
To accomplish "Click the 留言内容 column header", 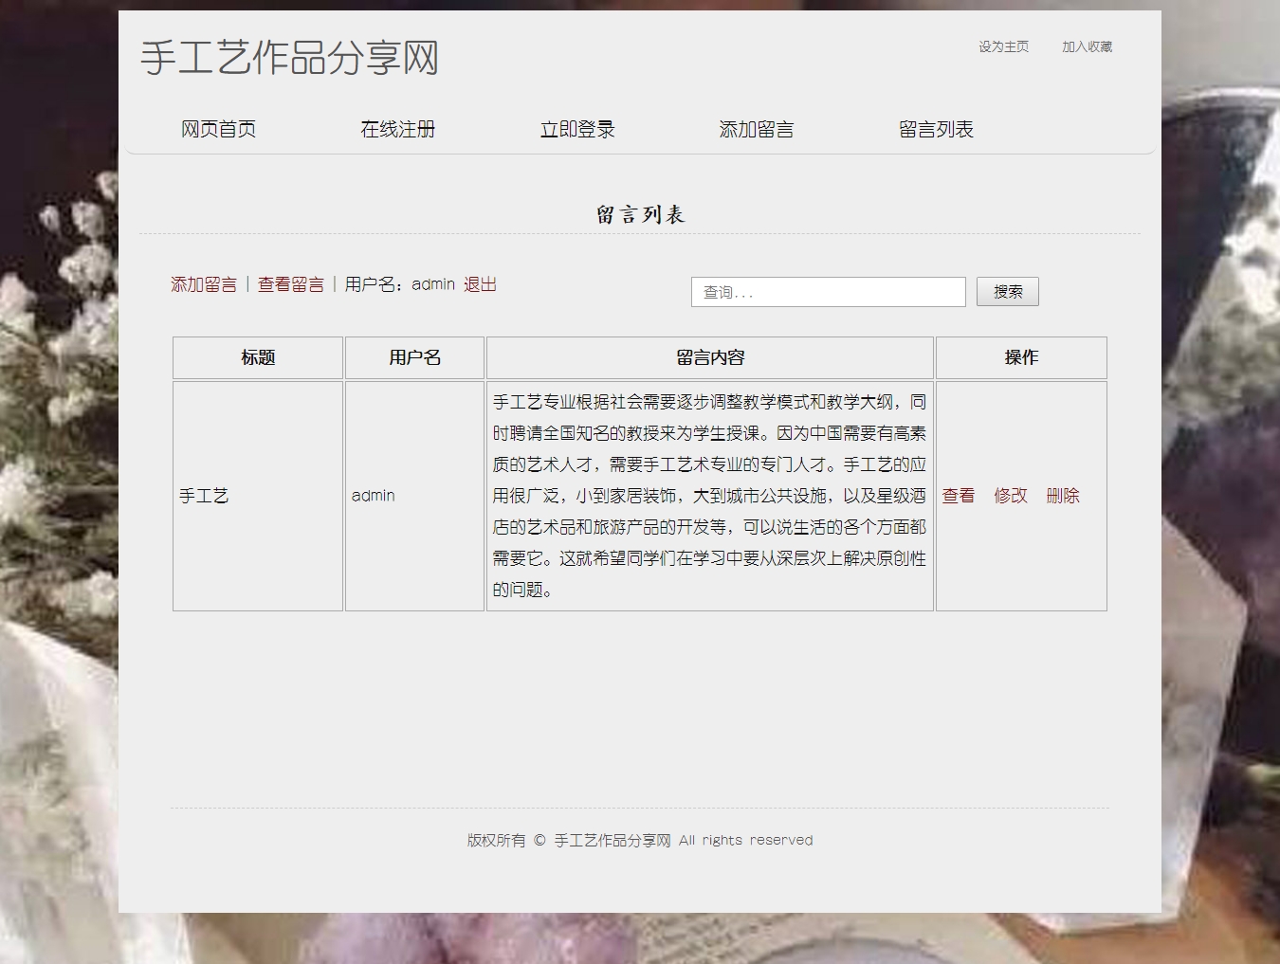I will pos(710,357).
